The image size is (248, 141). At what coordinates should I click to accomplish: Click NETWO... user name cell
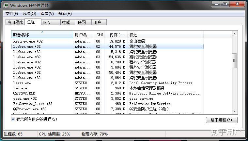[83, 94]
